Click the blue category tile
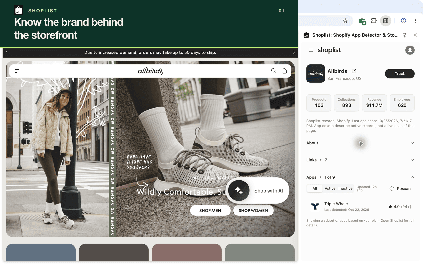 click(41, 252)
